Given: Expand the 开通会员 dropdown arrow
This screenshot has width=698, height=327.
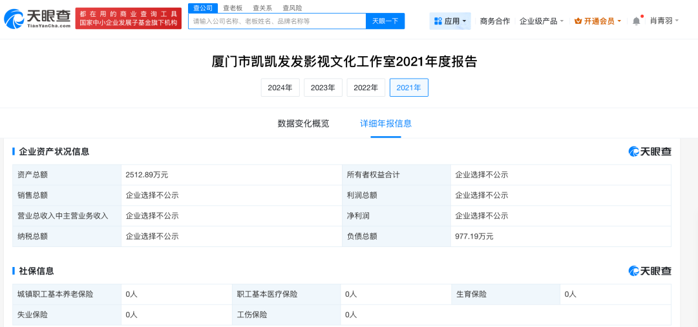Looking at the screenshot, I should pyautogui.click(x=619, y=21).
